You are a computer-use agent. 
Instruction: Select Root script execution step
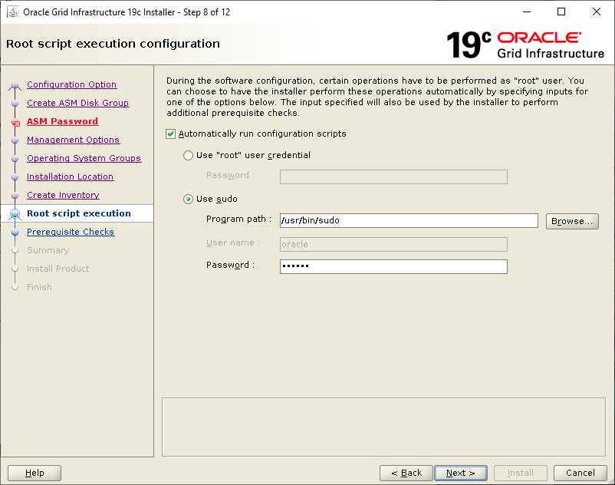pos(78,213)
